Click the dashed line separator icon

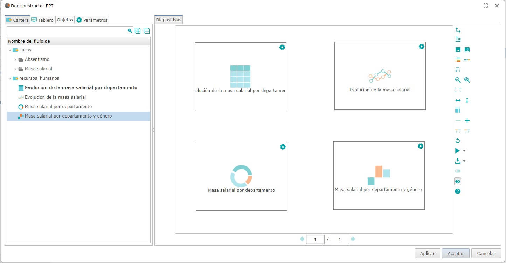pos(467,60)
